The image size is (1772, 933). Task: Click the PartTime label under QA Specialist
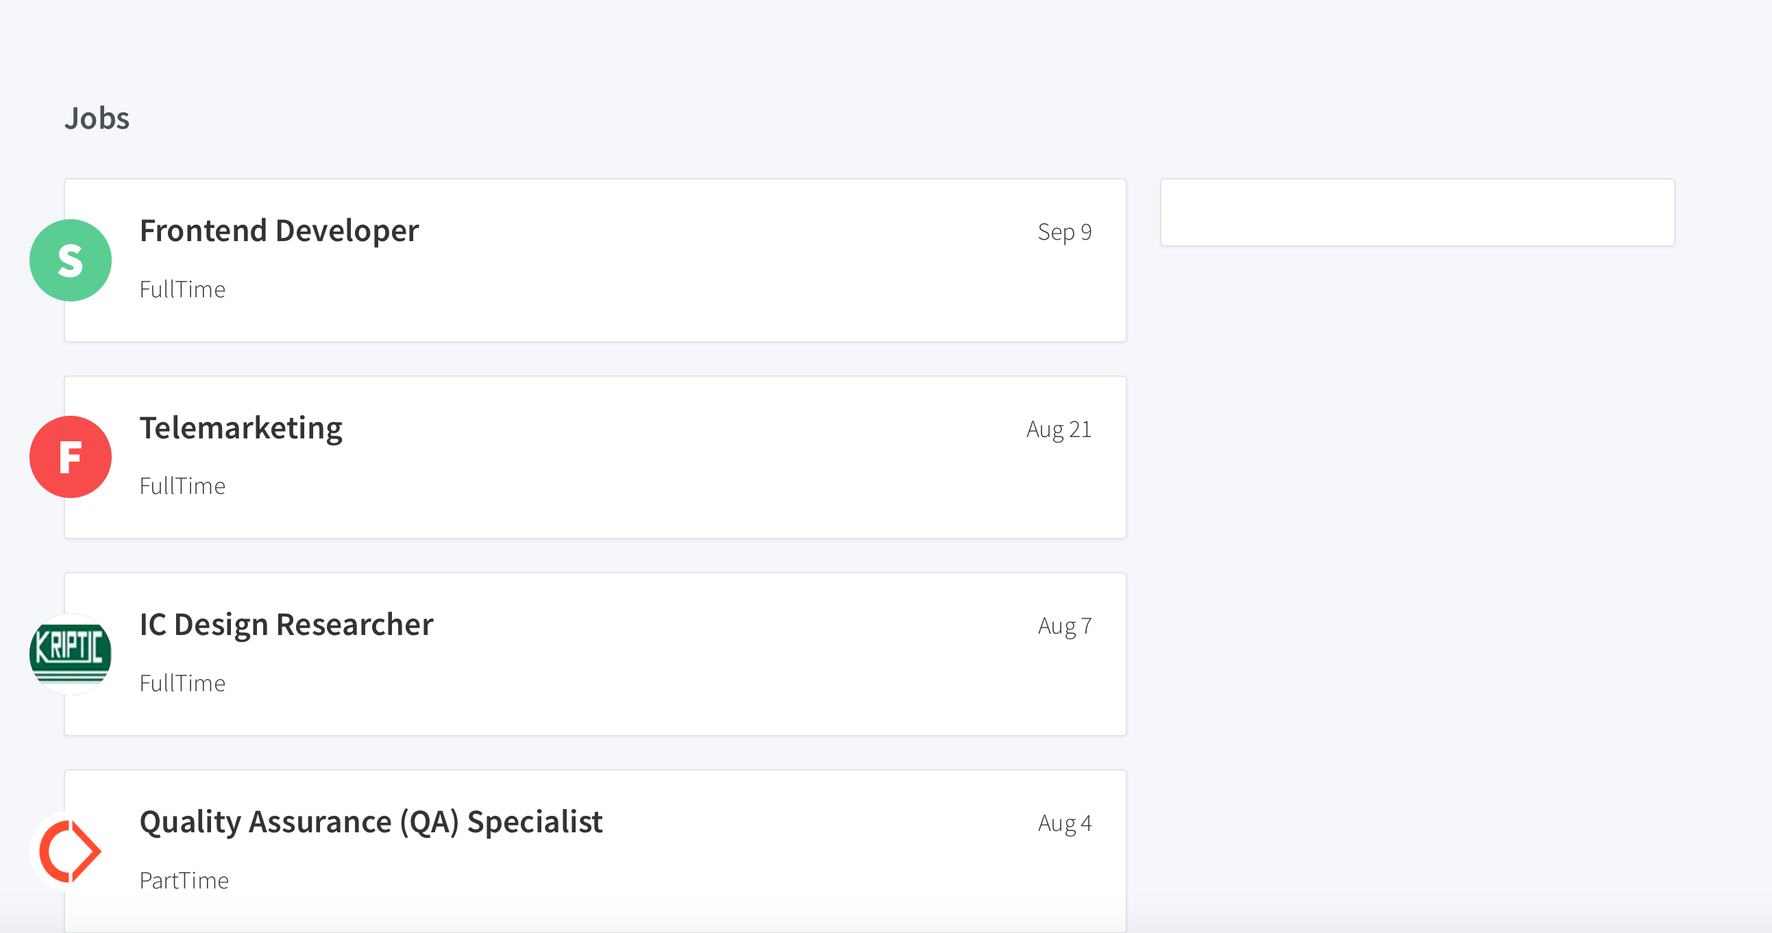point(184,881)
